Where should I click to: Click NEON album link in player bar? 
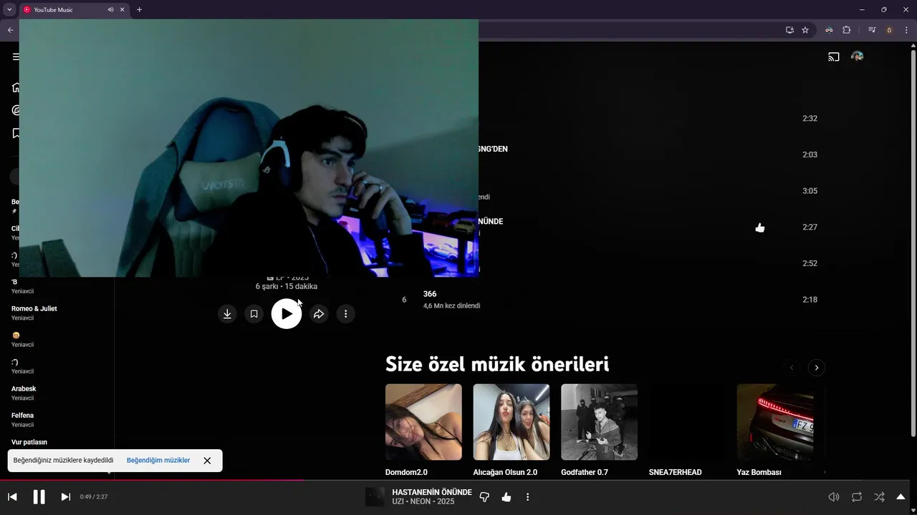[421, 501]
